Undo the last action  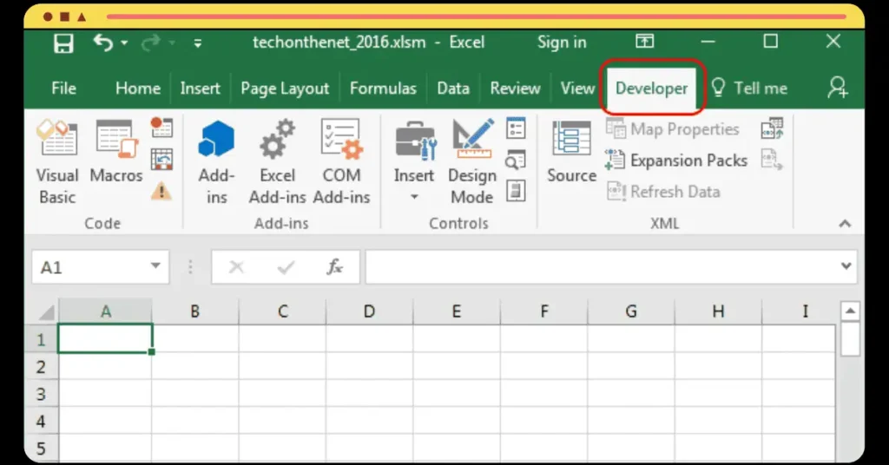(103, 43)
